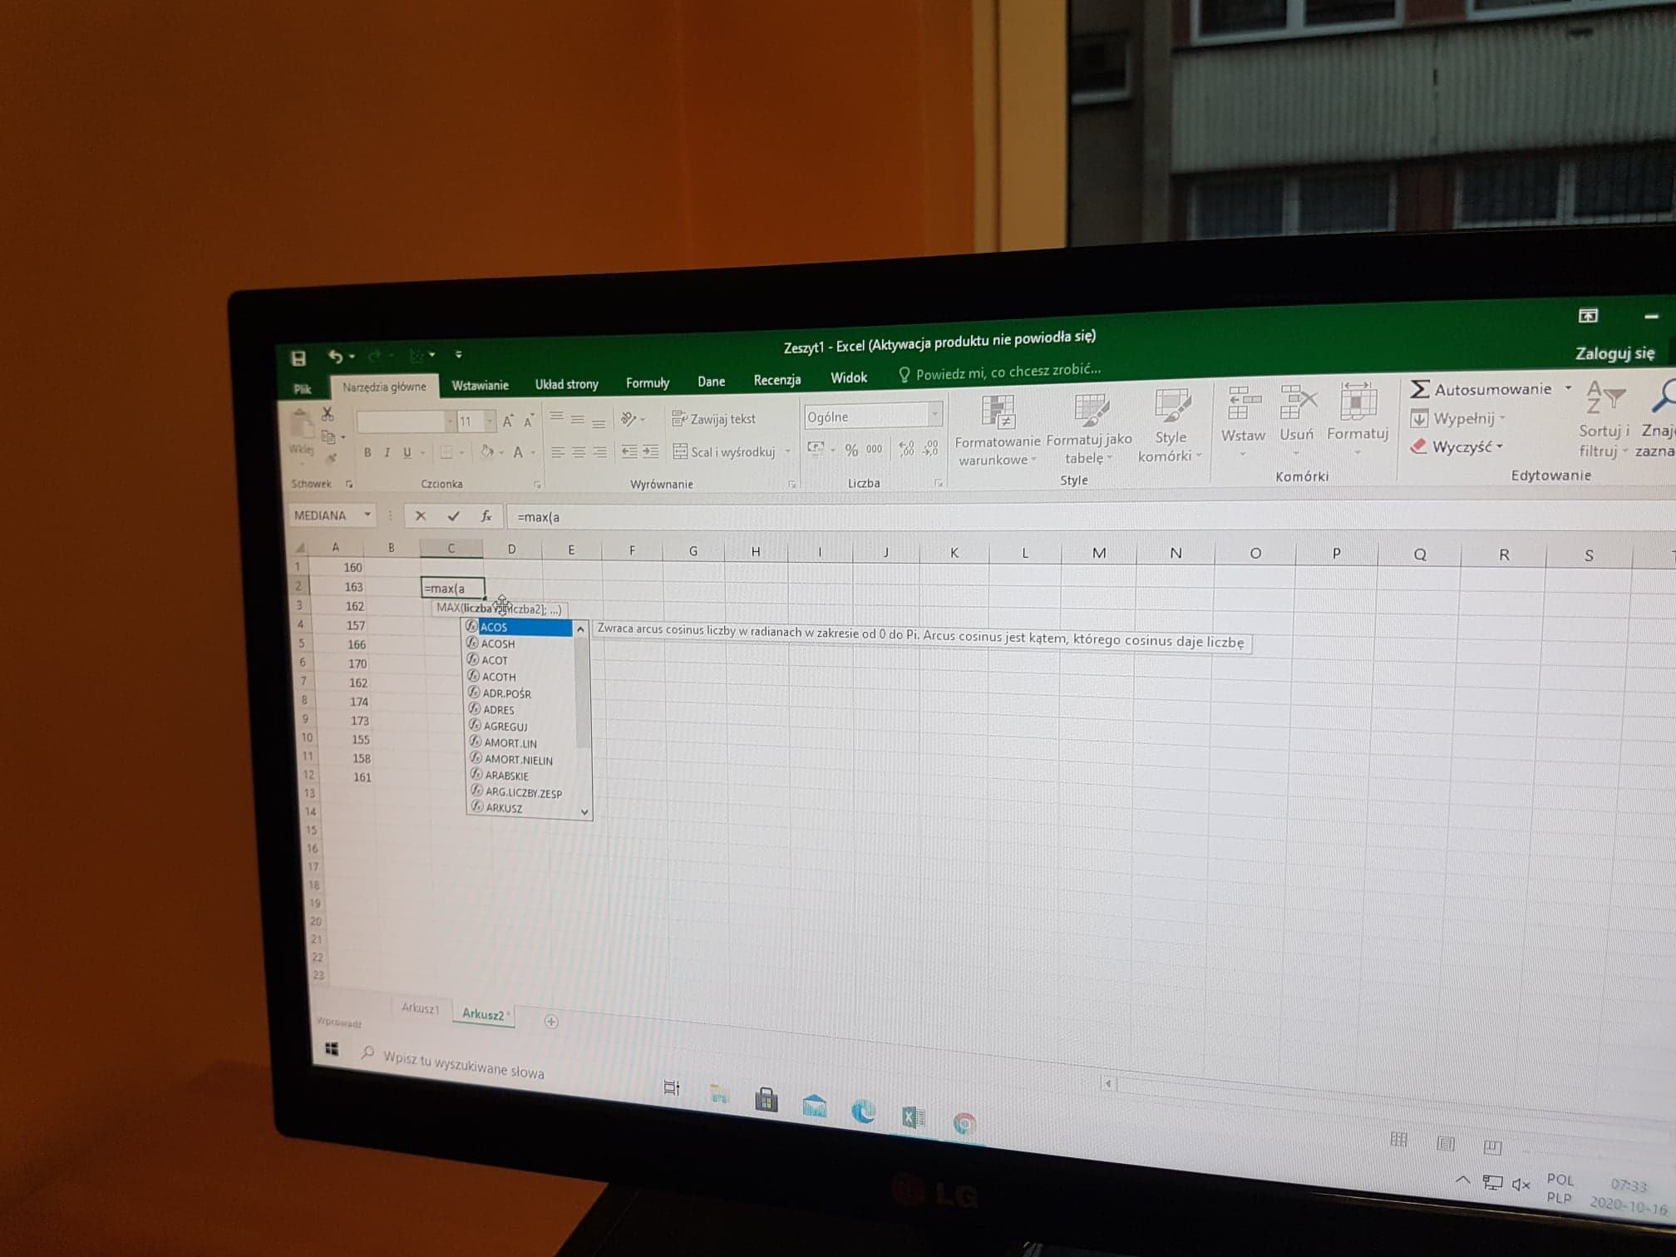The height and width of the screenshot is (1257, 1676).
Task: Toggle bold formatting button
Action: (367, 452)
